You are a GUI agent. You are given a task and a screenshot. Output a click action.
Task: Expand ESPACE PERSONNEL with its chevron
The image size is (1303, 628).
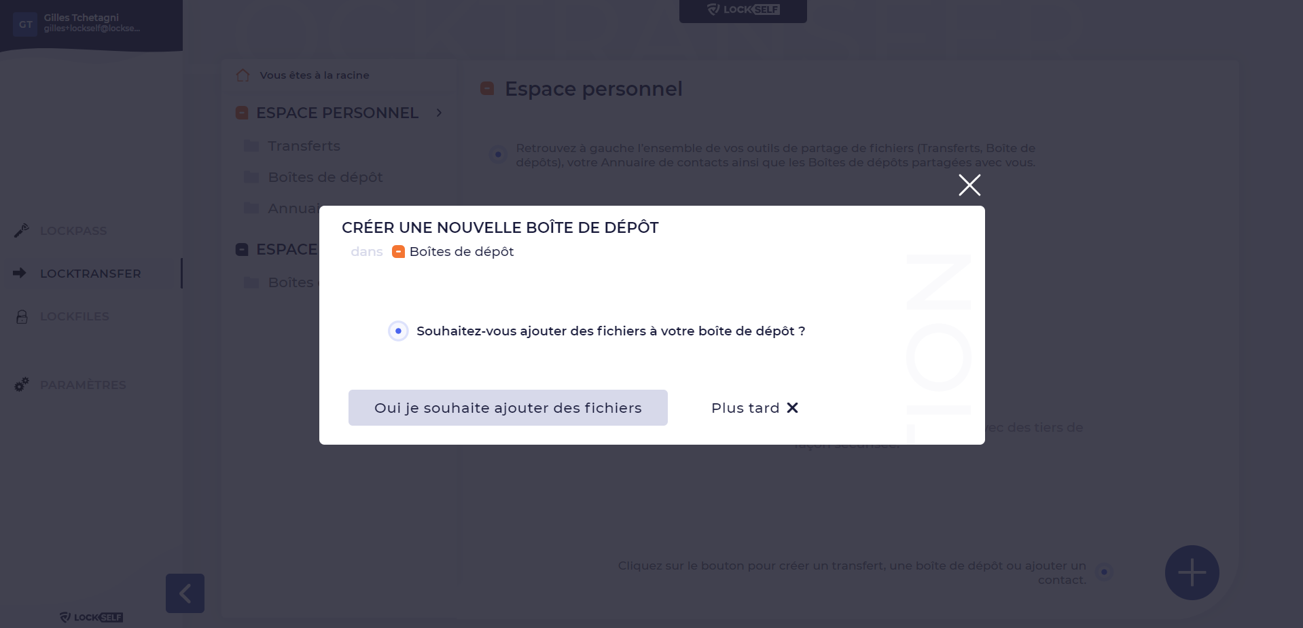coord(439,113)
